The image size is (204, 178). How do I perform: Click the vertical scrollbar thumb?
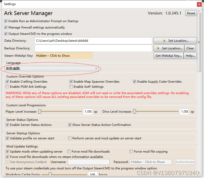199,42
